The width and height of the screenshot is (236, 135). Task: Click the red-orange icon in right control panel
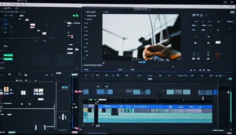218,56
